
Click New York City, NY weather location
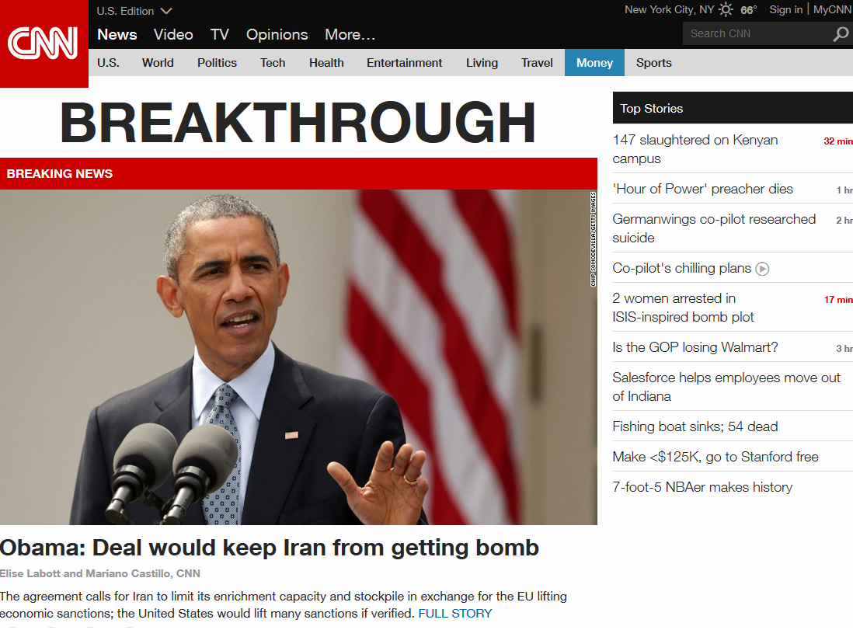point(669,10)
